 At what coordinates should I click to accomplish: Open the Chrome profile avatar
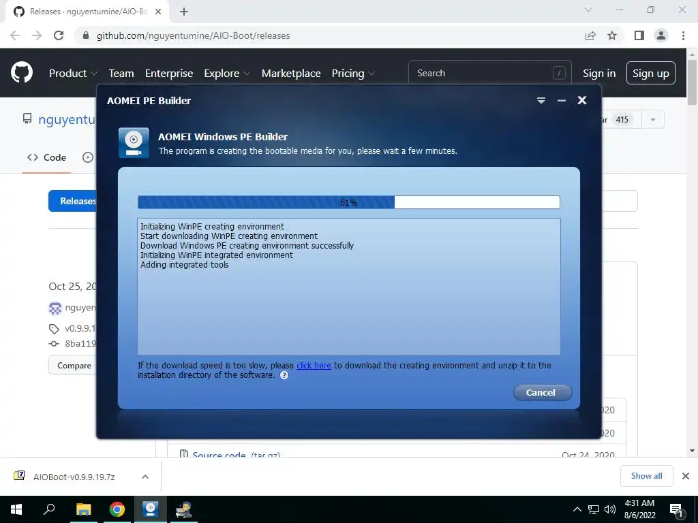point(661,35)
